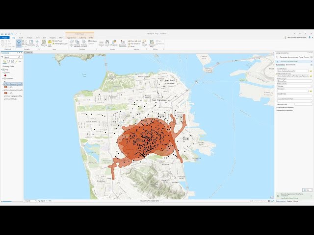Select List By Editing pencil icon
The width and height of the screenshot is (314, 235).
[x=16, y=61]
